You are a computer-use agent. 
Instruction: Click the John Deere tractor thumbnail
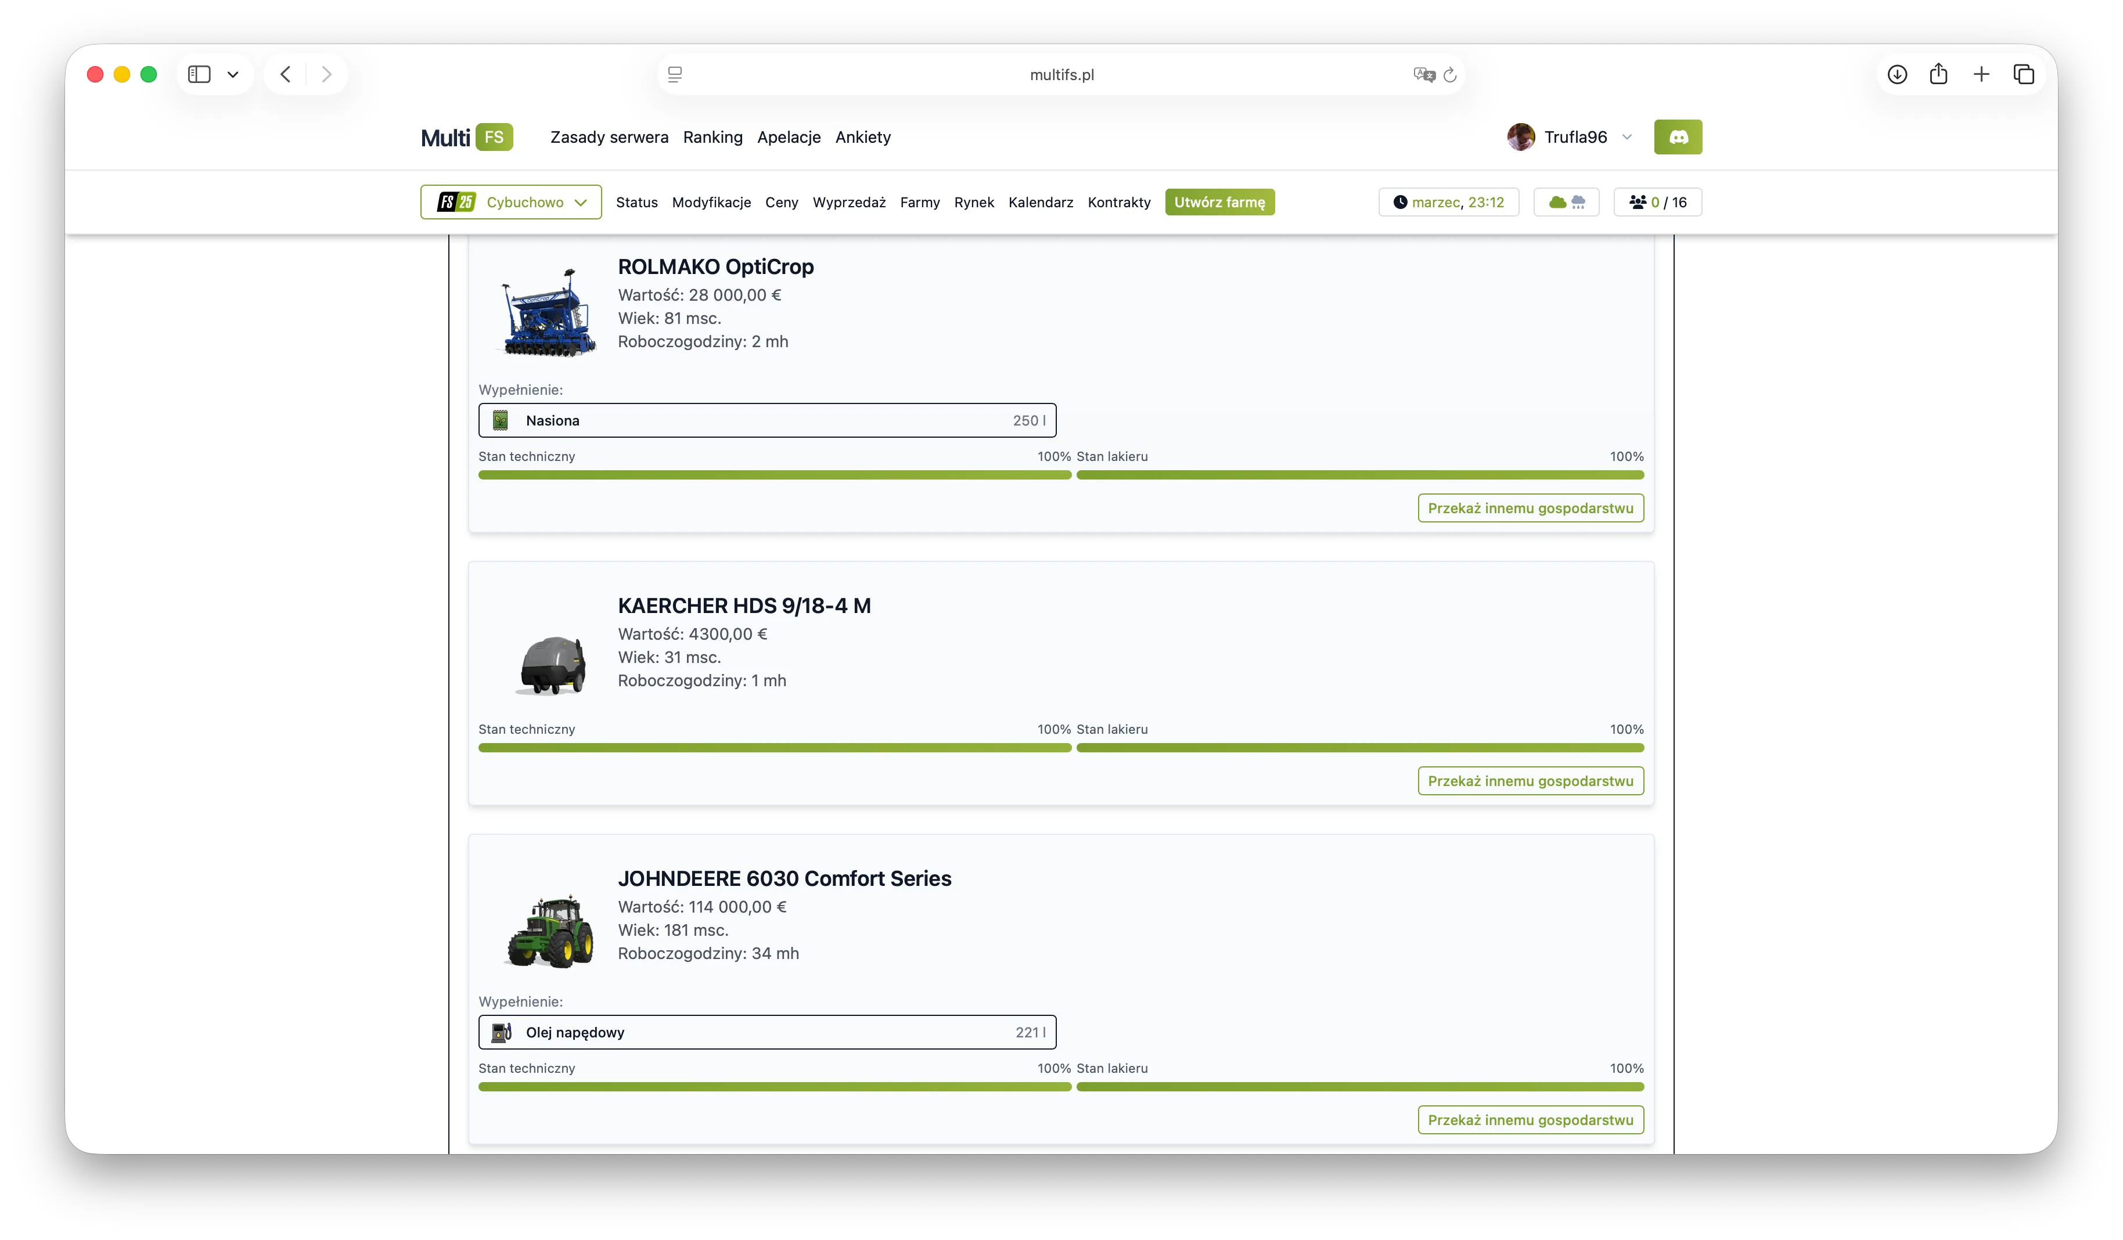click(x=550, y=930)
